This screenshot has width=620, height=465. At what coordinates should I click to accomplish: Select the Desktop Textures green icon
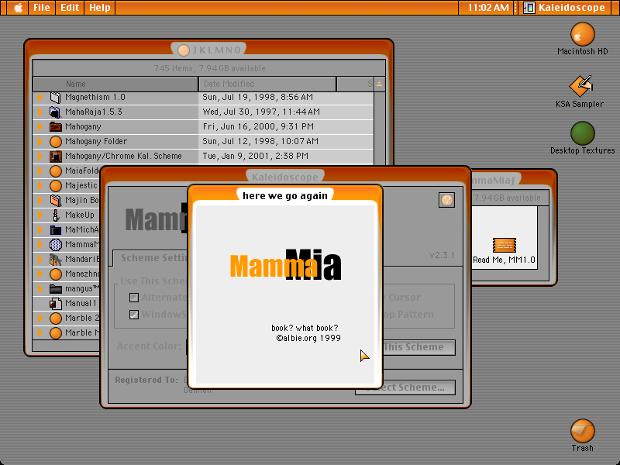[583, 133]
